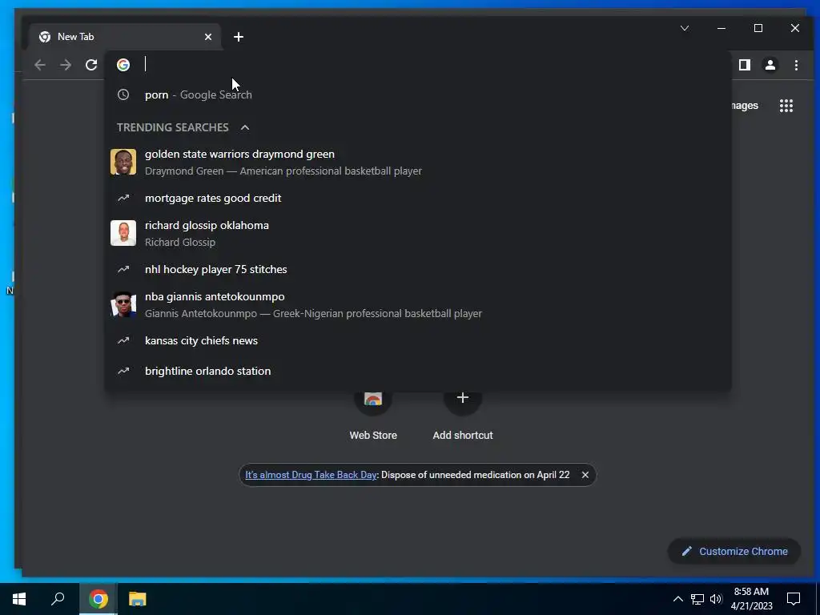
Task: Open the notification center icon
Action: 794,599
